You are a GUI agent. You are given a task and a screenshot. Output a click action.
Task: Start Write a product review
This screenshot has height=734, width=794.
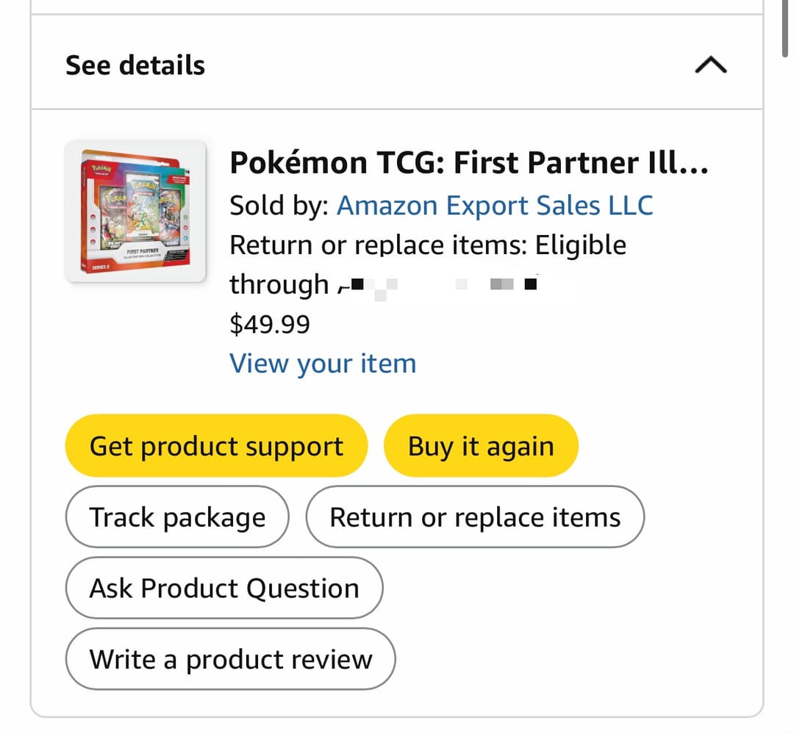(x=230, y=659)
